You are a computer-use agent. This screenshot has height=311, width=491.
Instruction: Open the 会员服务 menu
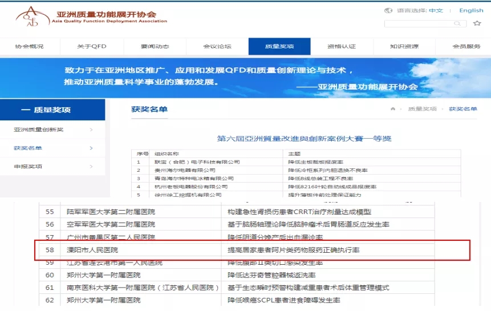[x=466, y=46]
